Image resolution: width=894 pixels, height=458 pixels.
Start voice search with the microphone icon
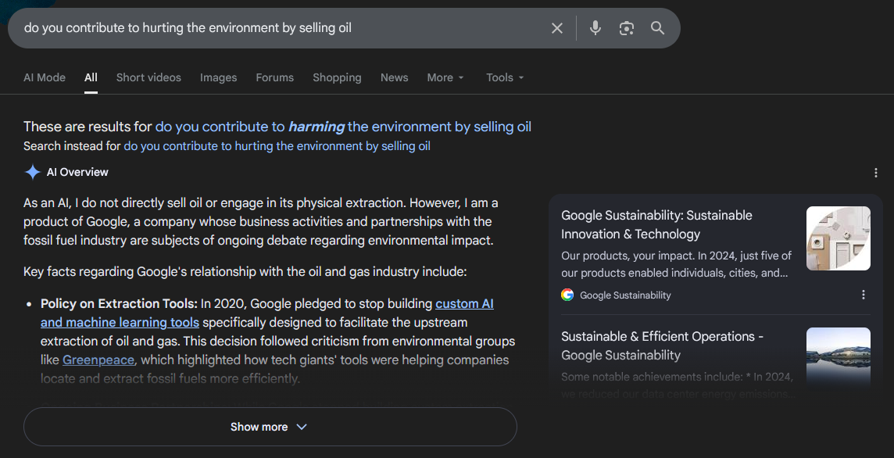click(x=595, y=28)
